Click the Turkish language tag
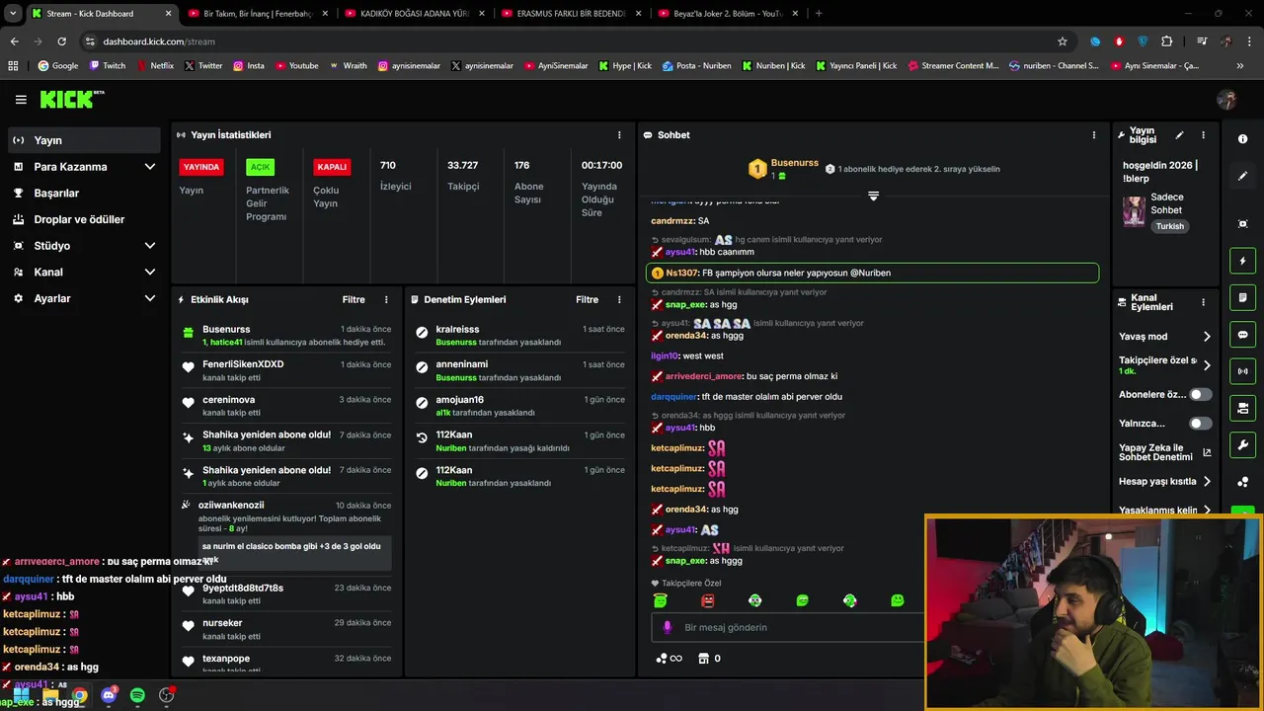This screenshot has width=1264, height=711. click(1170, 226)
